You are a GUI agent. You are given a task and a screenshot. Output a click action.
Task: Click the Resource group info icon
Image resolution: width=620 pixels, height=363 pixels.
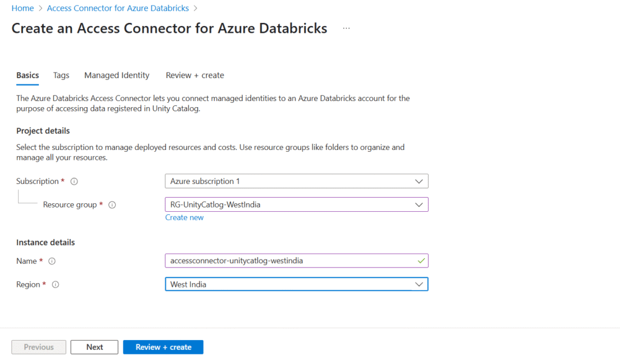(112, 205)
